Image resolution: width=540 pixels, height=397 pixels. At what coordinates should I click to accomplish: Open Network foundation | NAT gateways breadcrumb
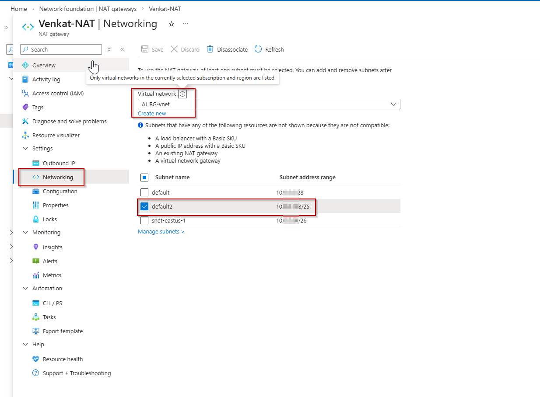(88, 9)
